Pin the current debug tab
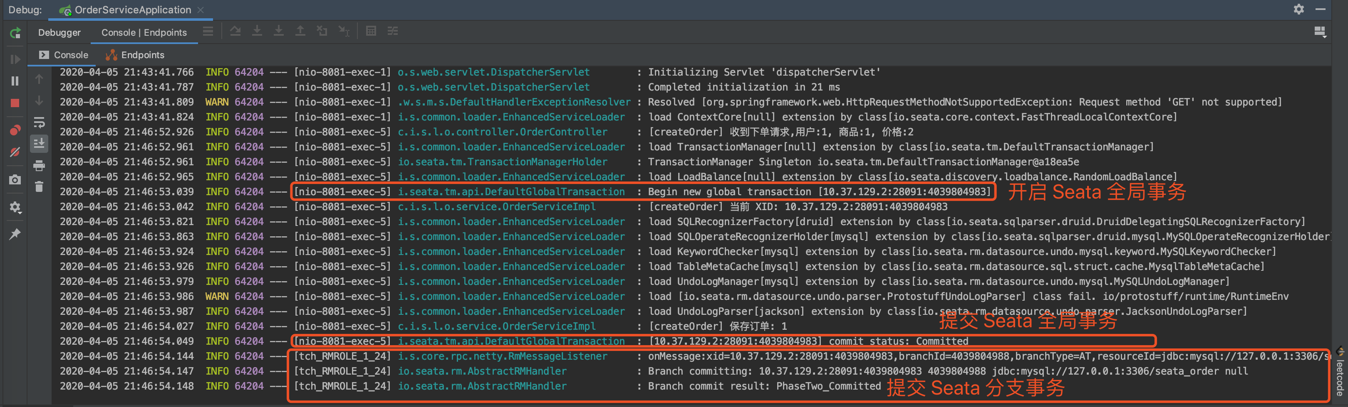Image resolution: width=1348 pixels, height=407 pixels. 15,234
